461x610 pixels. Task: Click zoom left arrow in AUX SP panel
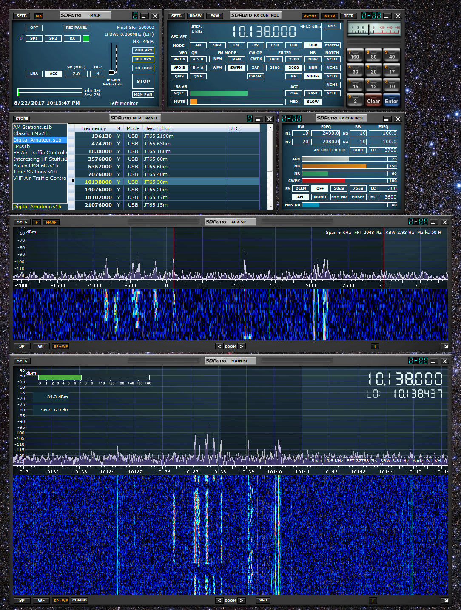click(219, 346)
